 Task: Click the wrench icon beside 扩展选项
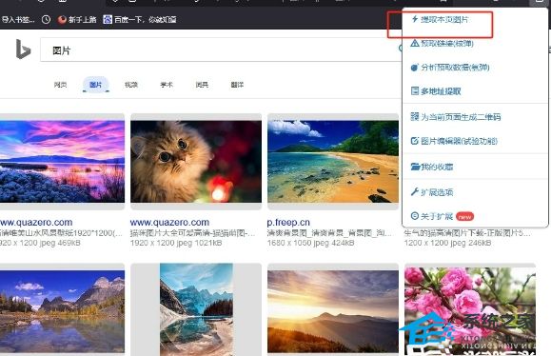point(415,192)
